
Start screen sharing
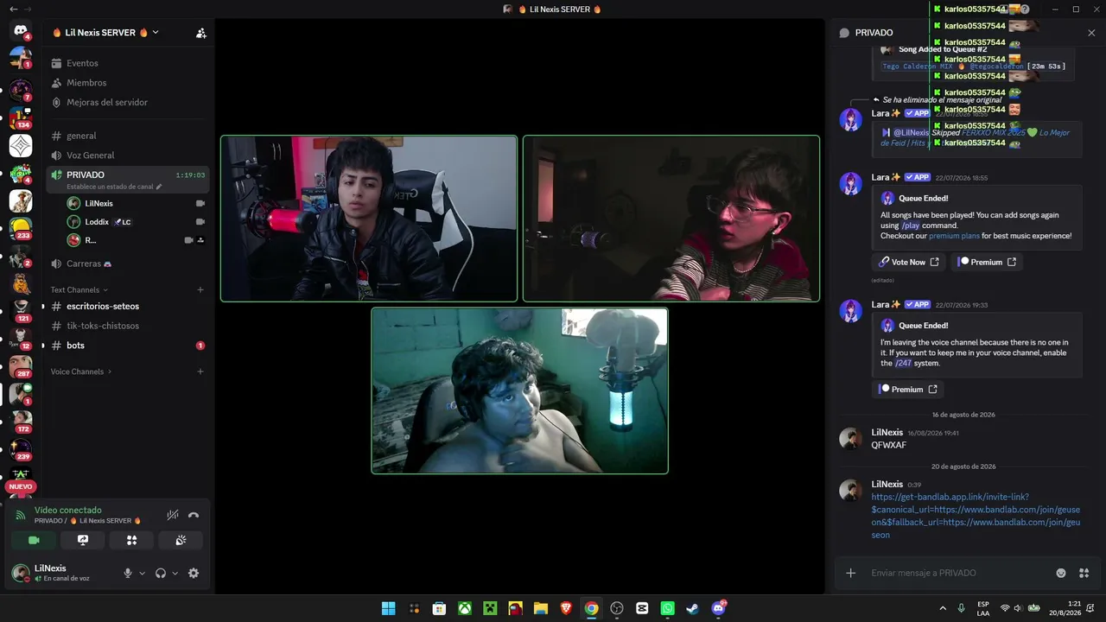coord(83,540)
